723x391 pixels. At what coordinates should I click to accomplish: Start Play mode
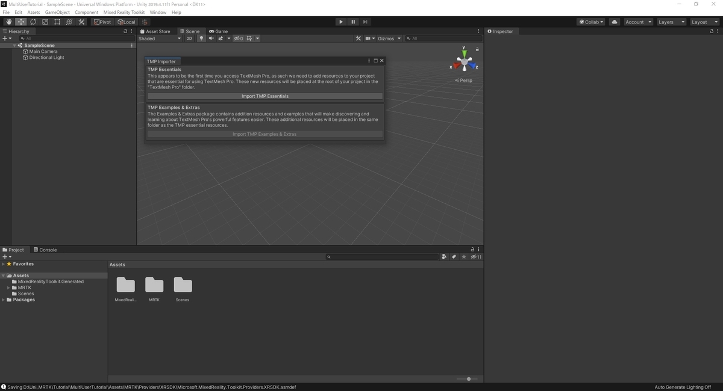(x=341, y=22)
